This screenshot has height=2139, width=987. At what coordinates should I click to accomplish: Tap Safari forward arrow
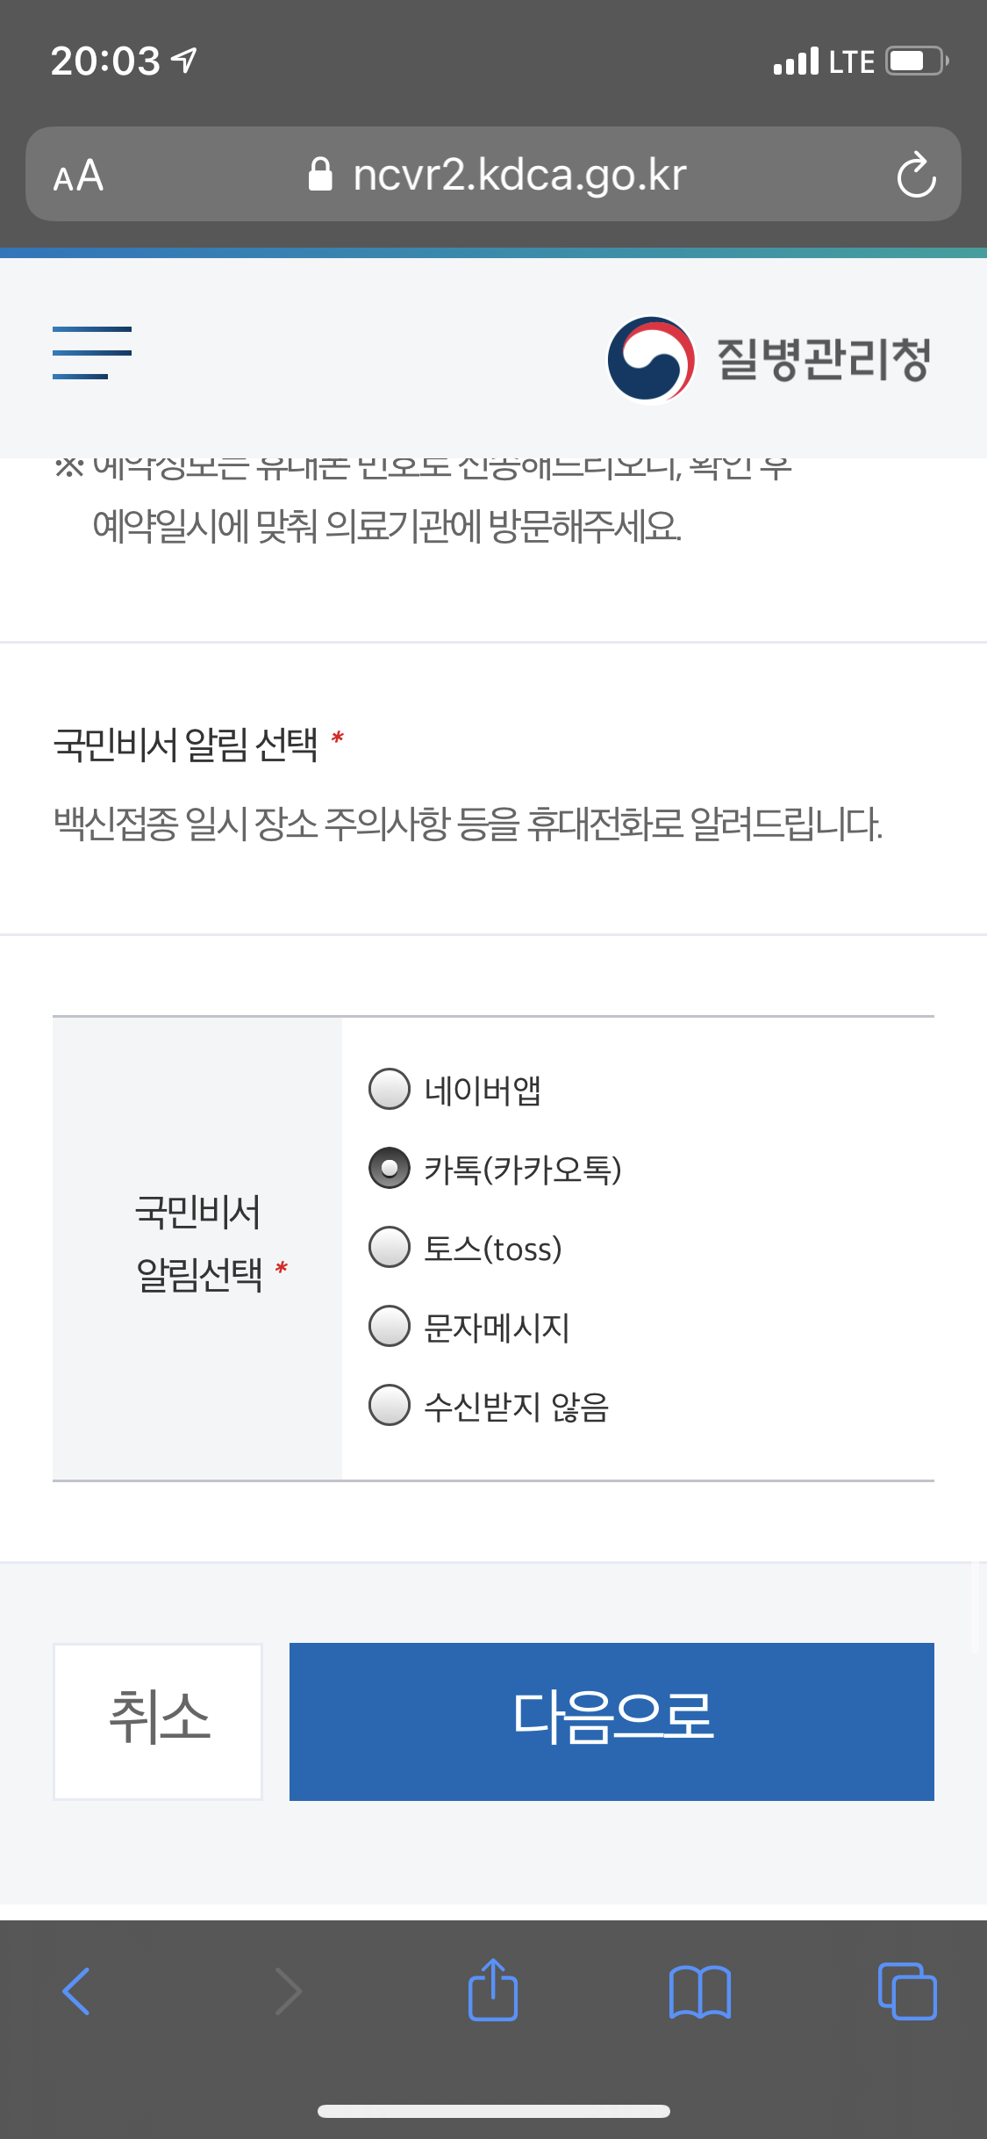click(x=288, y=1991)
